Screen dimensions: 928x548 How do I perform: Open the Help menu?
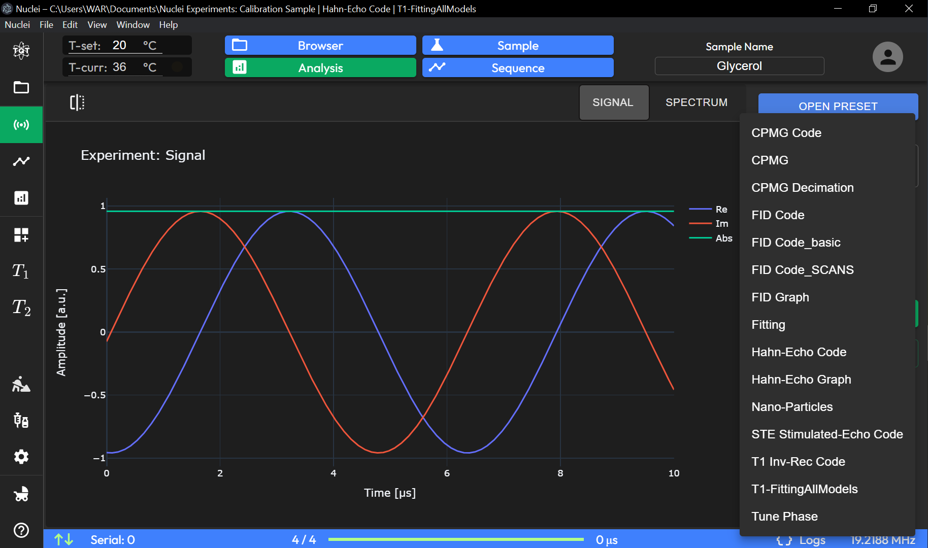click(x=169, y=25)
